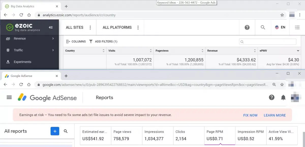
Task: Open the Ezoic help question mark
Action: point(247,27)
